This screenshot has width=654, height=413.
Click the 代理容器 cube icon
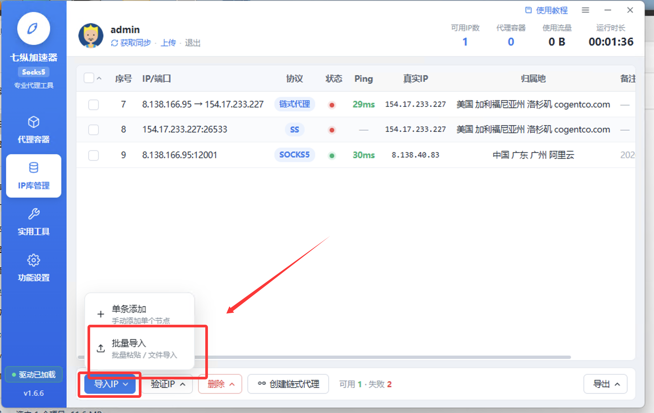(34, 122)
